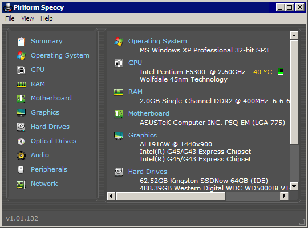Click the Peripherals mouse icon in sidebar
Screen dimensions: 308x228
coord(21,170)
